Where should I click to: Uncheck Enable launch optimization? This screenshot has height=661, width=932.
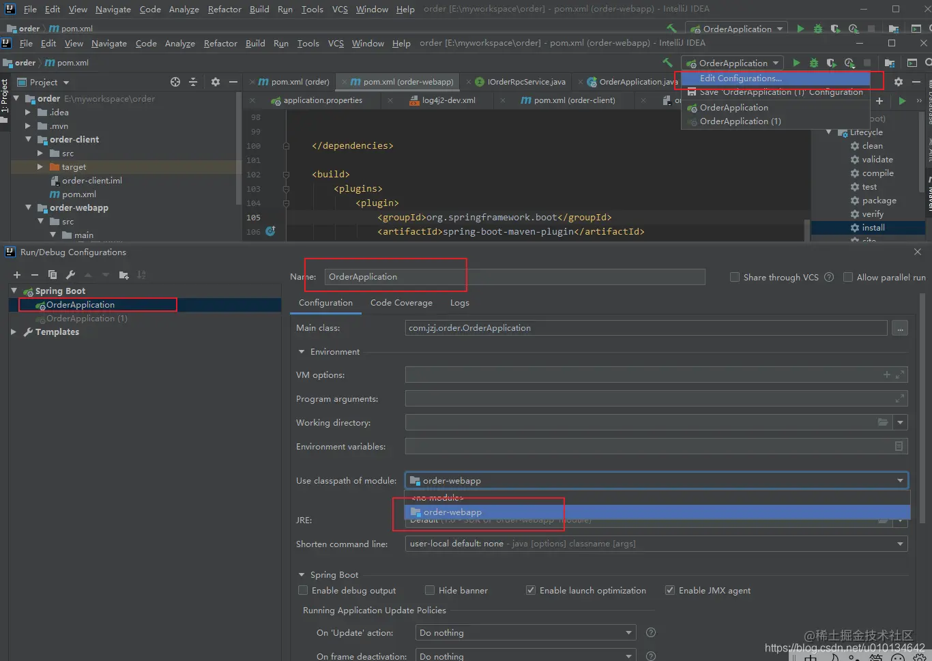[531, 590]
